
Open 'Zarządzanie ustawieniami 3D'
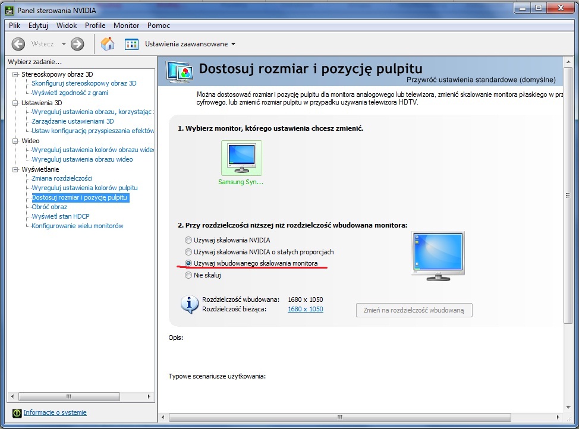[x=73, y=121]
